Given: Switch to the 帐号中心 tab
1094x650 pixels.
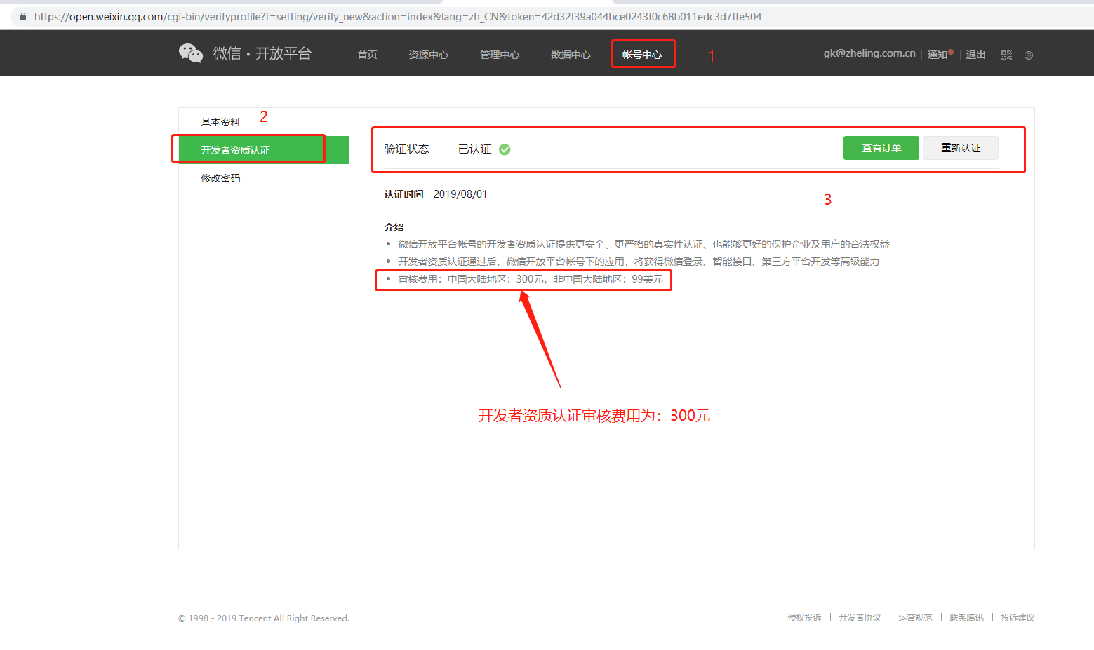Looking at the screenshot, I should click(642, 55).
